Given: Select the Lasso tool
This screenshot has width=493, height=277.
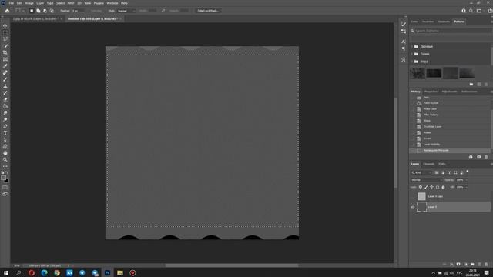Looking at the screenshot, I should coord(5,39).
